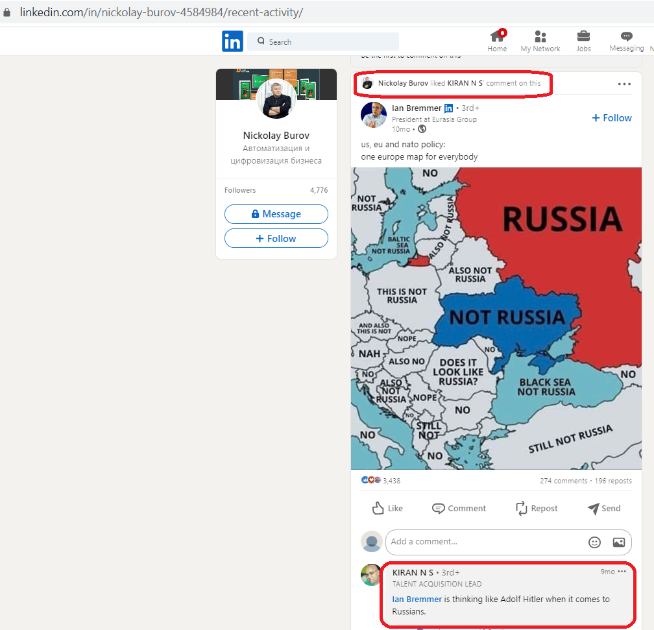This screenshot has height=630, width=654.
Task: Follow Ian Bremmer from the post
Action: click(x=611, y=118)
